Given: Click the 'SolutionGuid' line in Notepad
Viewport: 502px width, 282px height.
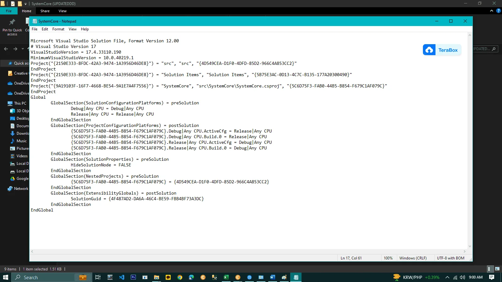Looking at the screenshot, I should coord(137,199).
